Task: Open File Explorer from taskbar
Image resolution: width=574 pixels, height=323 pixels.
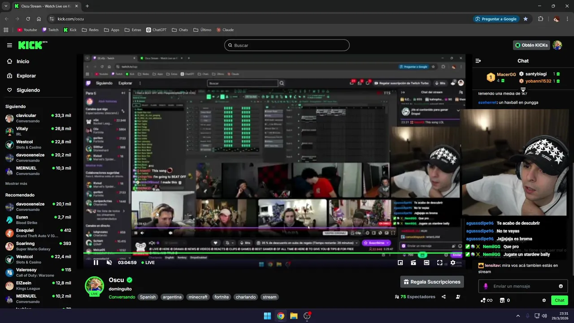Action: coord(294,316)
